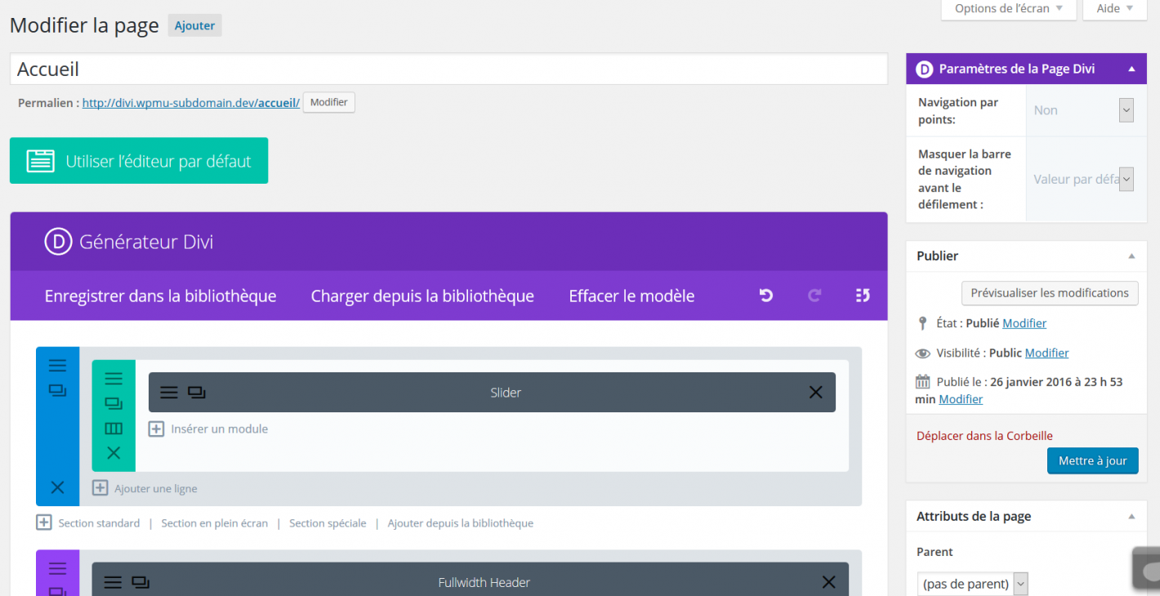Click Mettre à jour button
The height and width of the screenshot is (596, 1160).
[x=1092, y=460]
